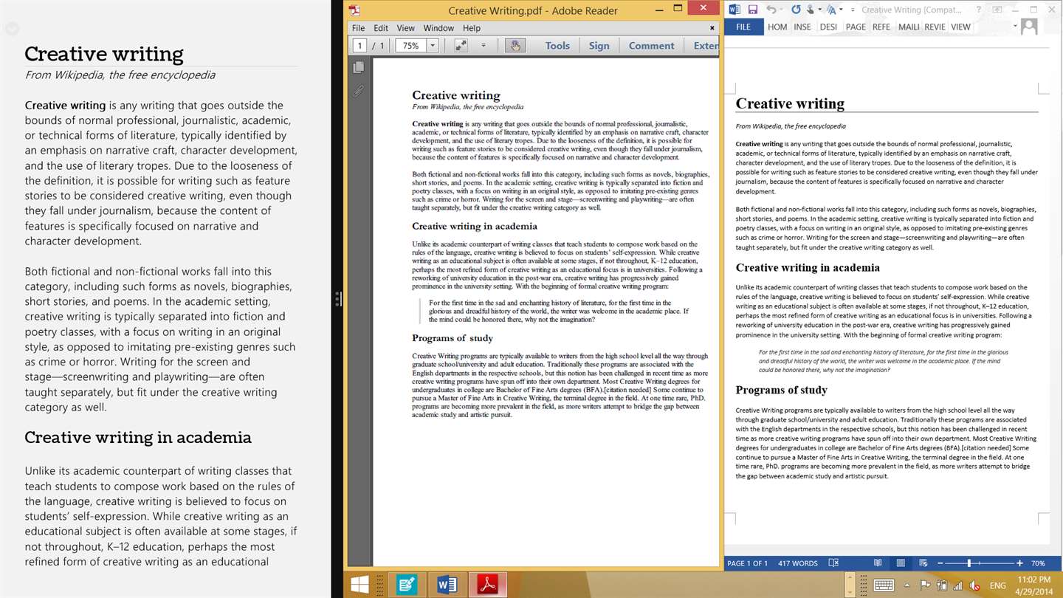Image resolution: width=1063 pixels, height=598 pixels.
Task: Open attachments paperclip panel in Adobe Reader
Action: pyautogui.click(x=359, y=92)
